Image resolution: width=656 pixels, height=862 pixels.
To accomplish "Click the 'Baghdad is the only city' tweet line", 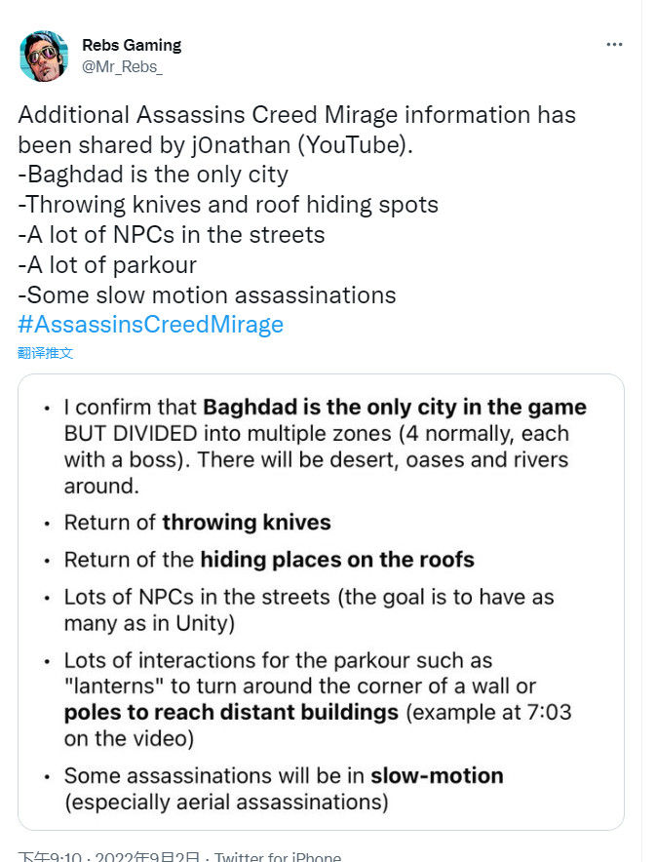I will [x=153, y=175].
